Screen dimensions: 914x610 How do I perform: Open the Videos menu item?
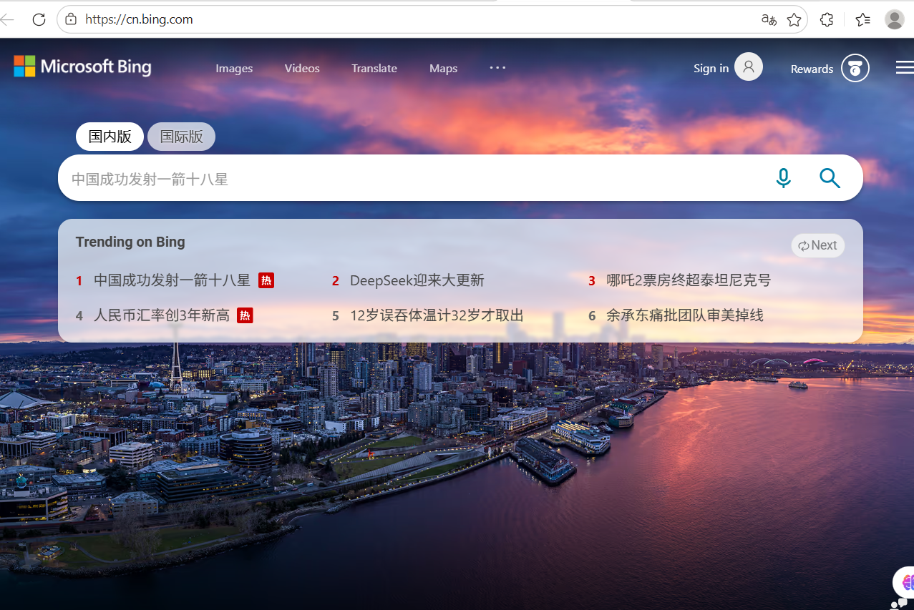tap(302, 69)
